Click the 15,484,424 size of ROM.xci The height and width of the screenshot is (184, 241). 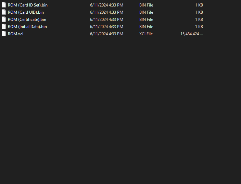(x=192, y=34)
